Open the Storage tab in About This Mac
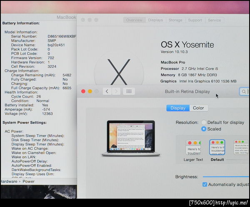The width and height of the screenshot is (250, 207). (175, 20)
